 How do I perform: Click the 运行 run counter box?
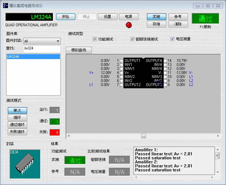55,110
